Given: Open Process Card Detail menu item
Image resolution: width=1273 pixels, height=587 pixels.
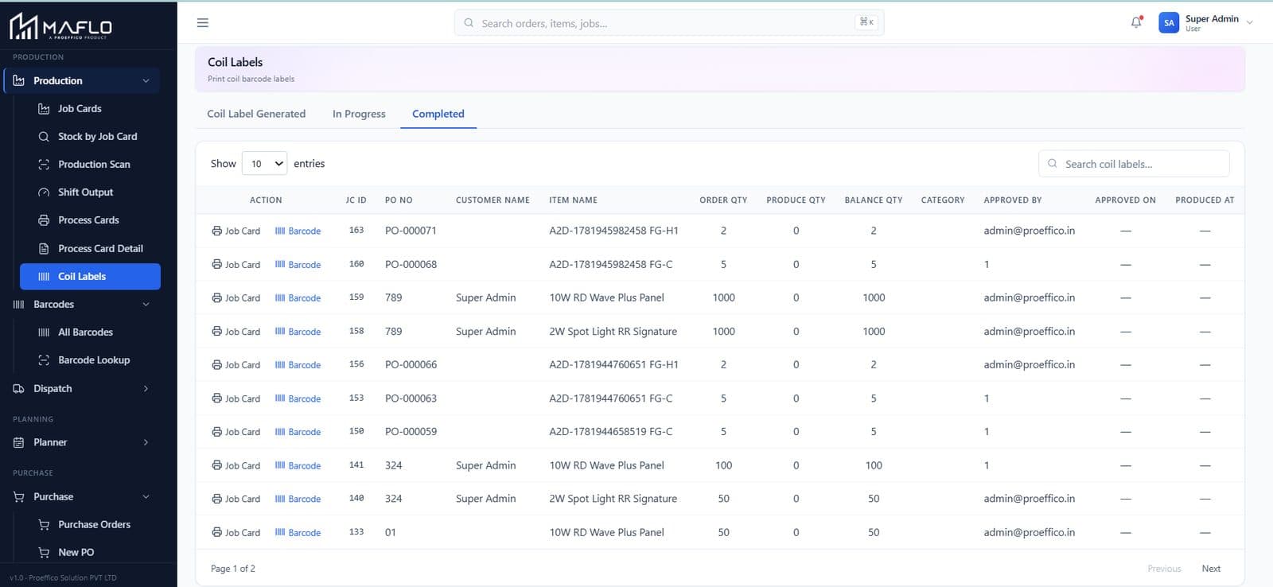Looking at the screenshot, I should (x=90, y=248).
